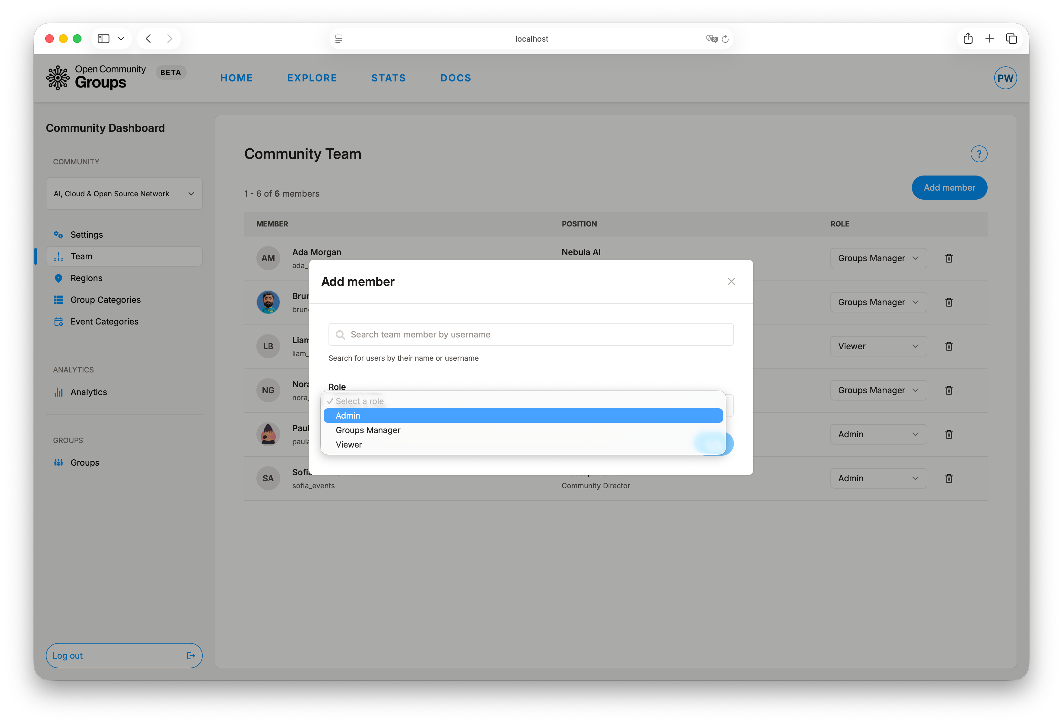This screenshot has width=1063, height=725.
Task: Click the translate icon in address bar
Action: (711, 39)
